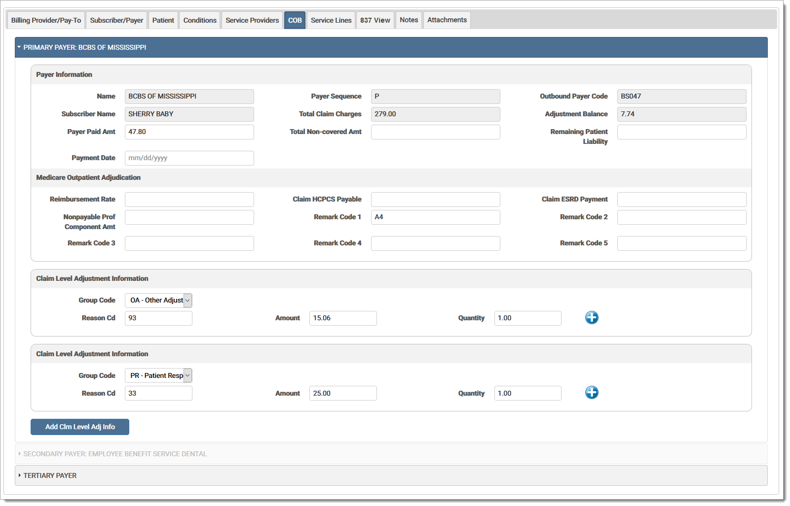Switch to the Billing Provider/Pay-To tab
Viewport: 790px width, 506px height.
(46, 20)
